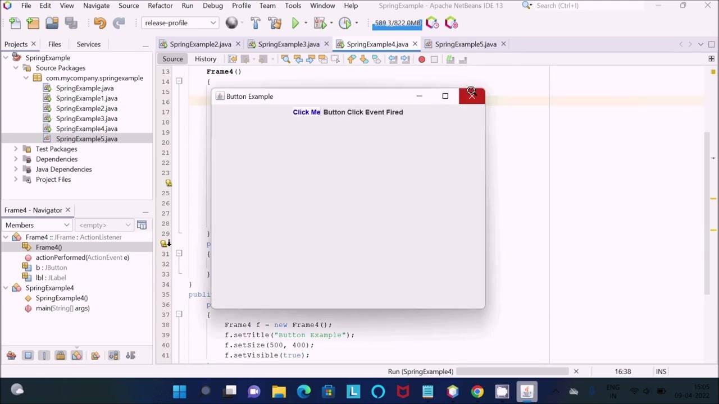Open dropdown arrow next to Profile Project
Screen dimensions: 719x404
pos(356,23)
